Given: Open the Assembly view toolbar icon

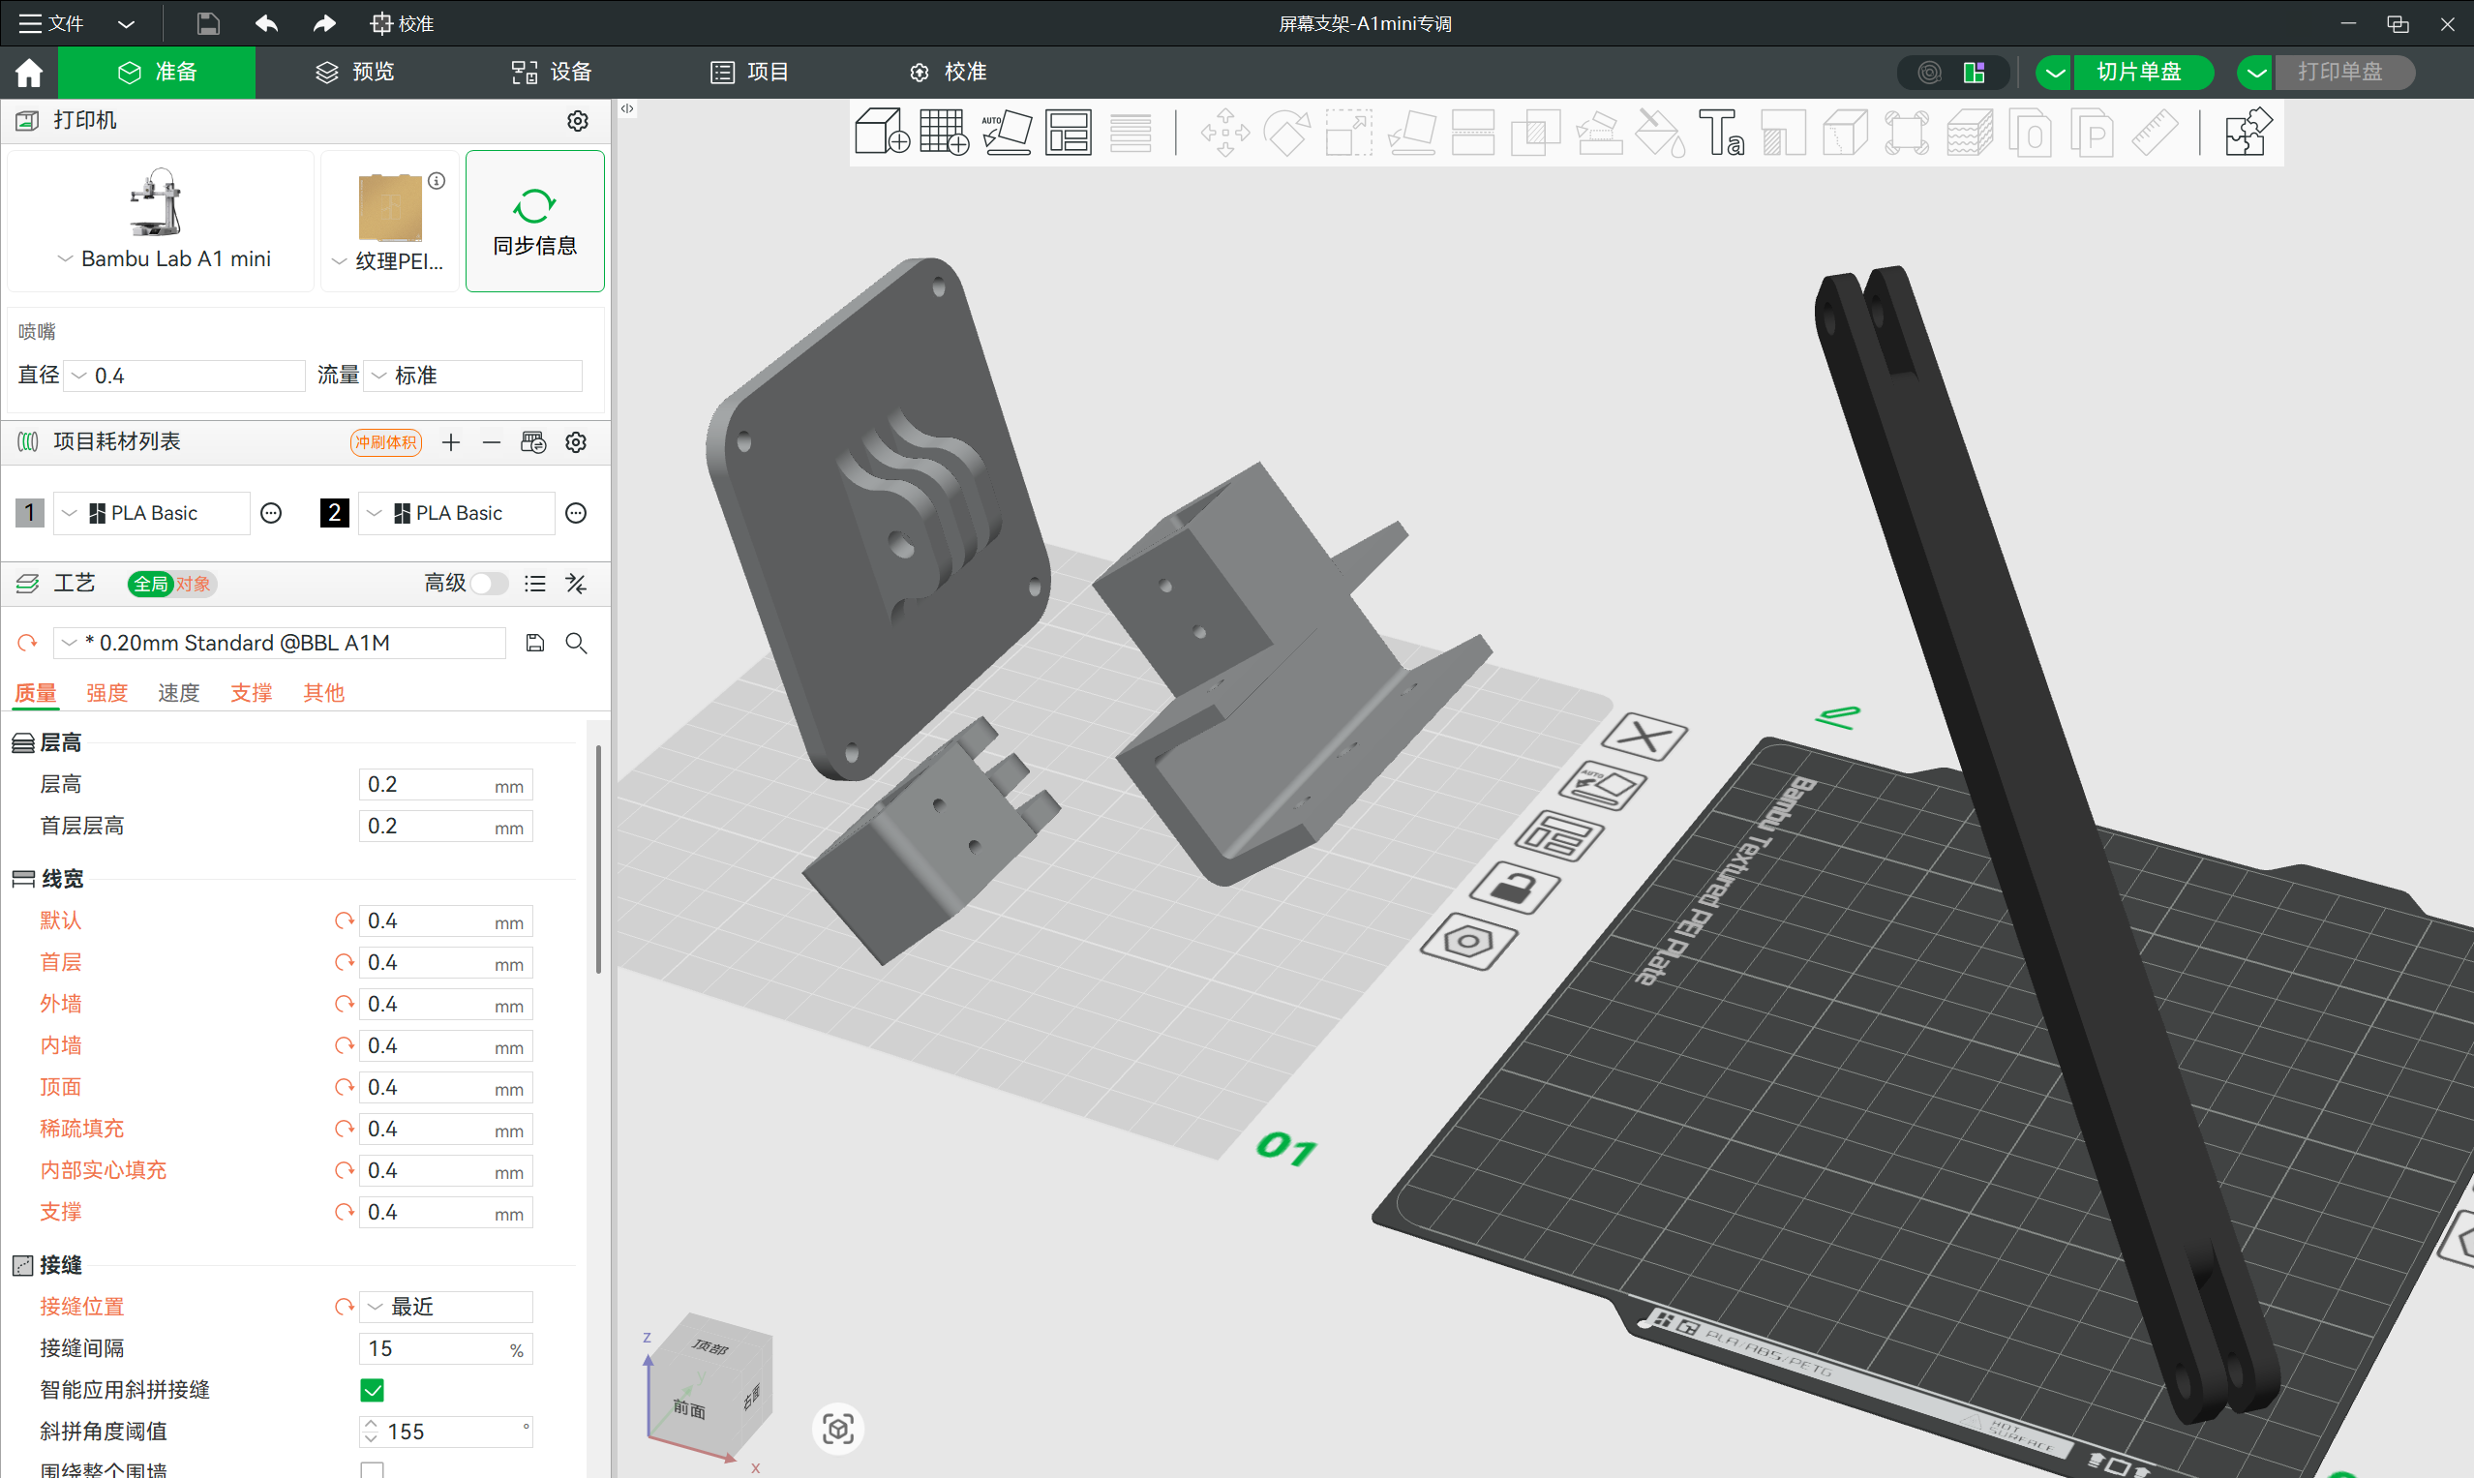Looking at the screenshot, I should tap(2247, 133).
